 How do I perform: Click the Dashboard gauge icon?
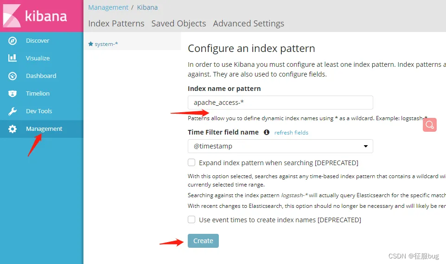tap(13, 76)
